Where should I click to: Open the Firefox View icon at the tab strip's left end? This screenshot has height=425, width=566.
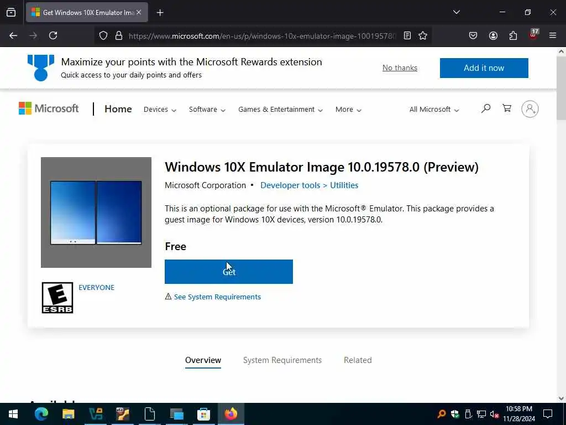pos(11,12)
